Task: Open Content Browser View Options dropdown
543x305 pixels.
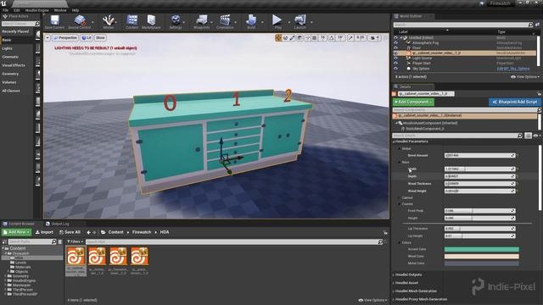Action: pyautogui.click(x=373, y=300)
